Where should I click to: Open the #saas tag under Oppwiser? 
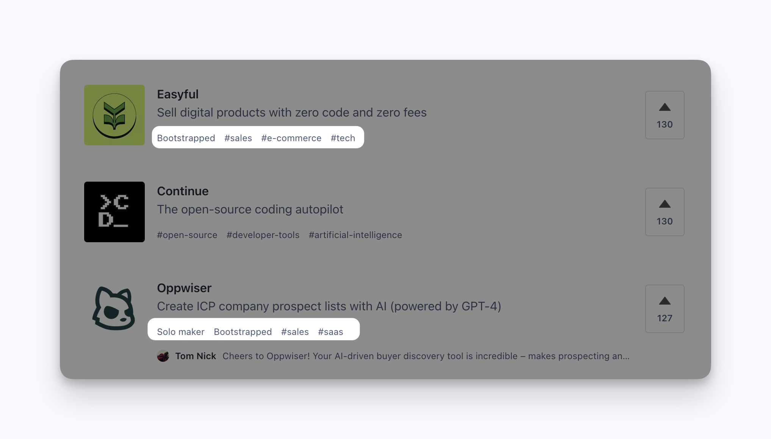[x=330, y=332]
